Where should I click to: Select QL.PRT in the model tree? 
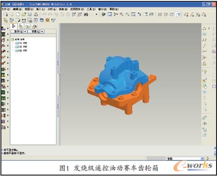pyautogui.click(x=21, y=50)
